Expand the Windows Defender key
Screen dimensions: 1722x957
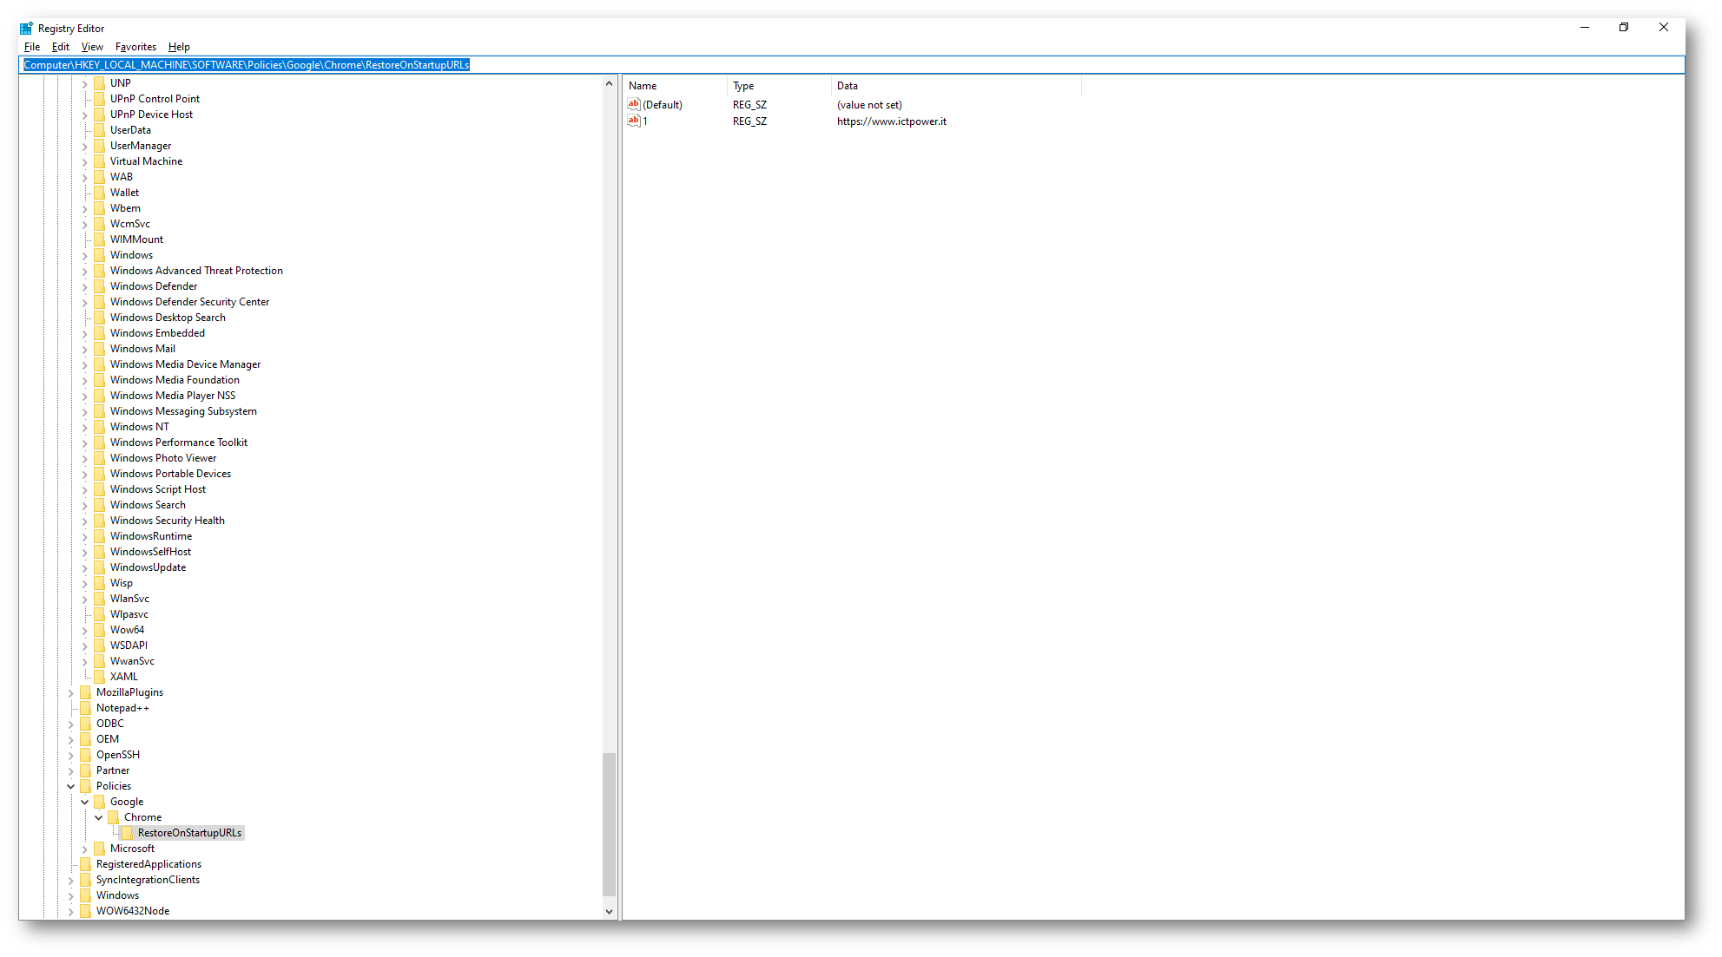(85, 286)
